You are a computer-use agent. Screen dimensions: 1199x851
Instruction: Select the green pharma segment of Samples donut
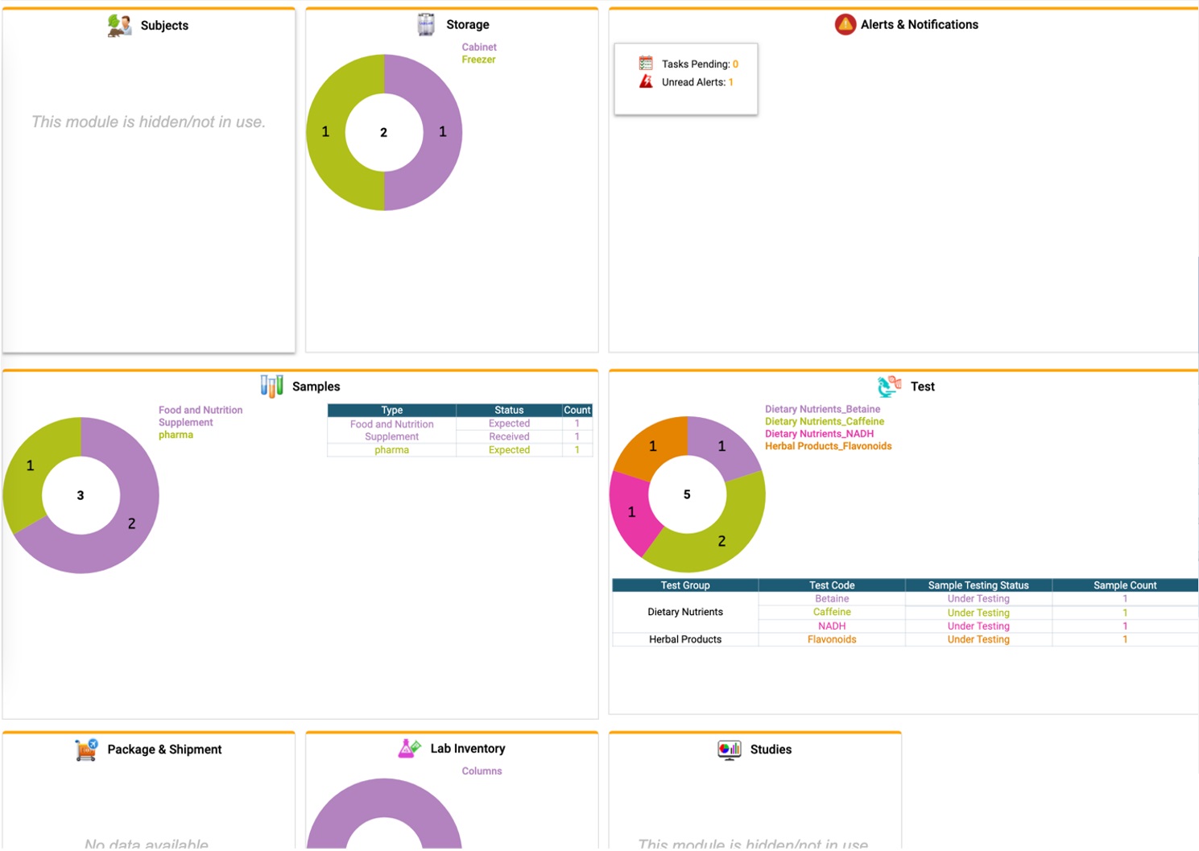pyautogui.click(x=31, y=465)
